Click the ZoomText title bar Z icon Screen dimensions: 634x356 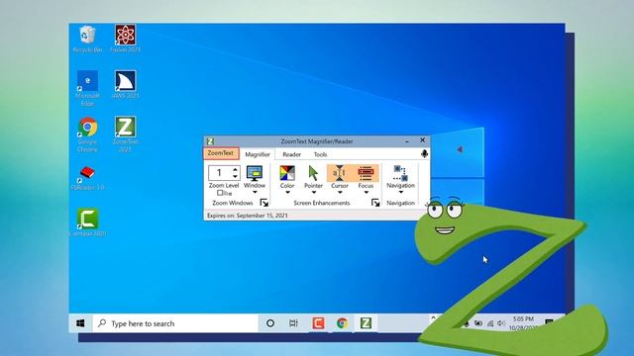(210, 141)
